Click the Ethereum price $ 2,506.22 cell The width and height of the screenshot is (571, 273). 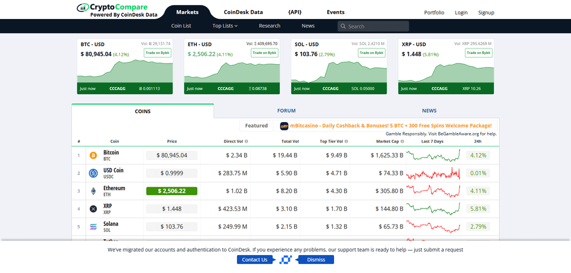pyautogui.click(x=172, y=191)
